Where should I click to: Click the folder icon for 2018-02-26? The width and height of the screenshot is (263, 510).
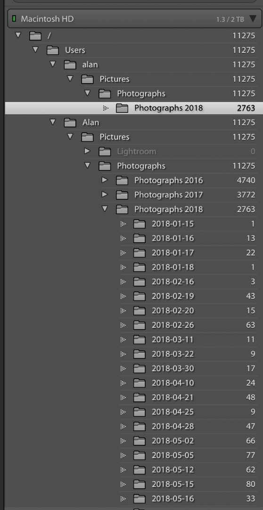[140, 325]
